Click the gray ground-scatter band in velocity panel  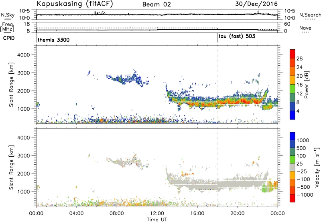pyautogui.click(x=217, y=184)
